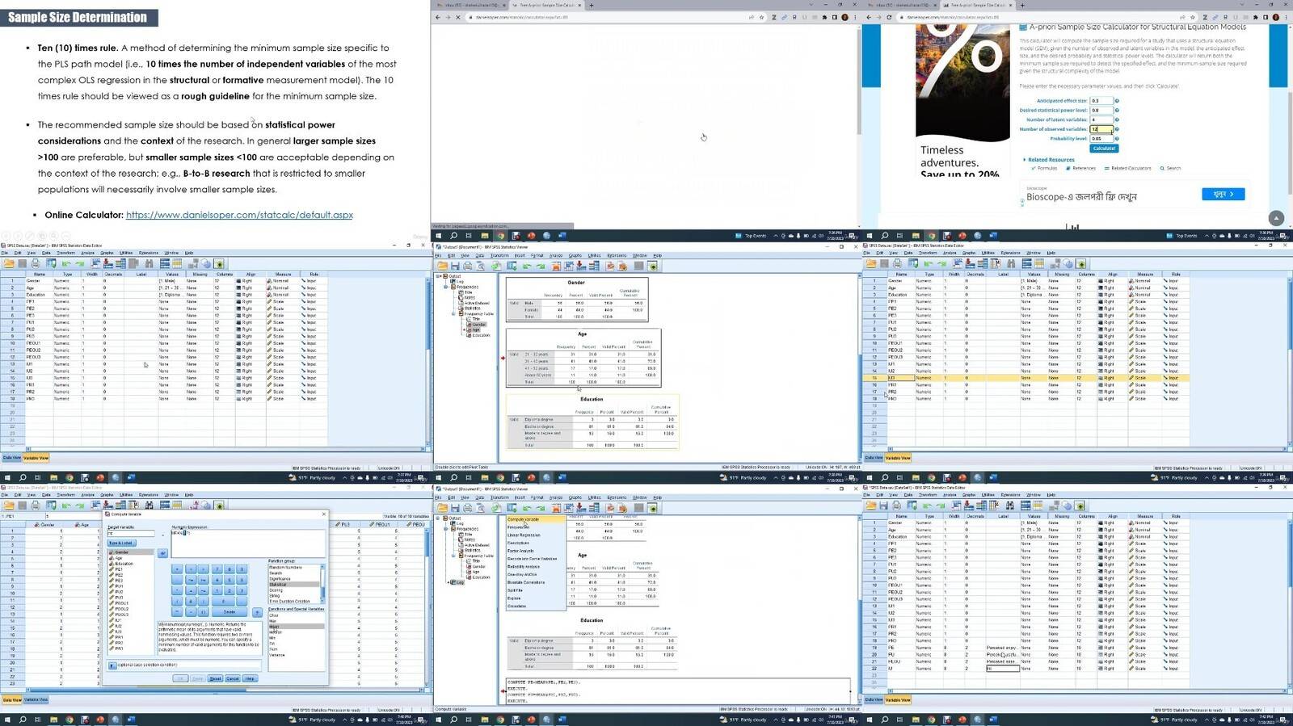Open Transform menu in SPSS window below slide

pos(66,253)
